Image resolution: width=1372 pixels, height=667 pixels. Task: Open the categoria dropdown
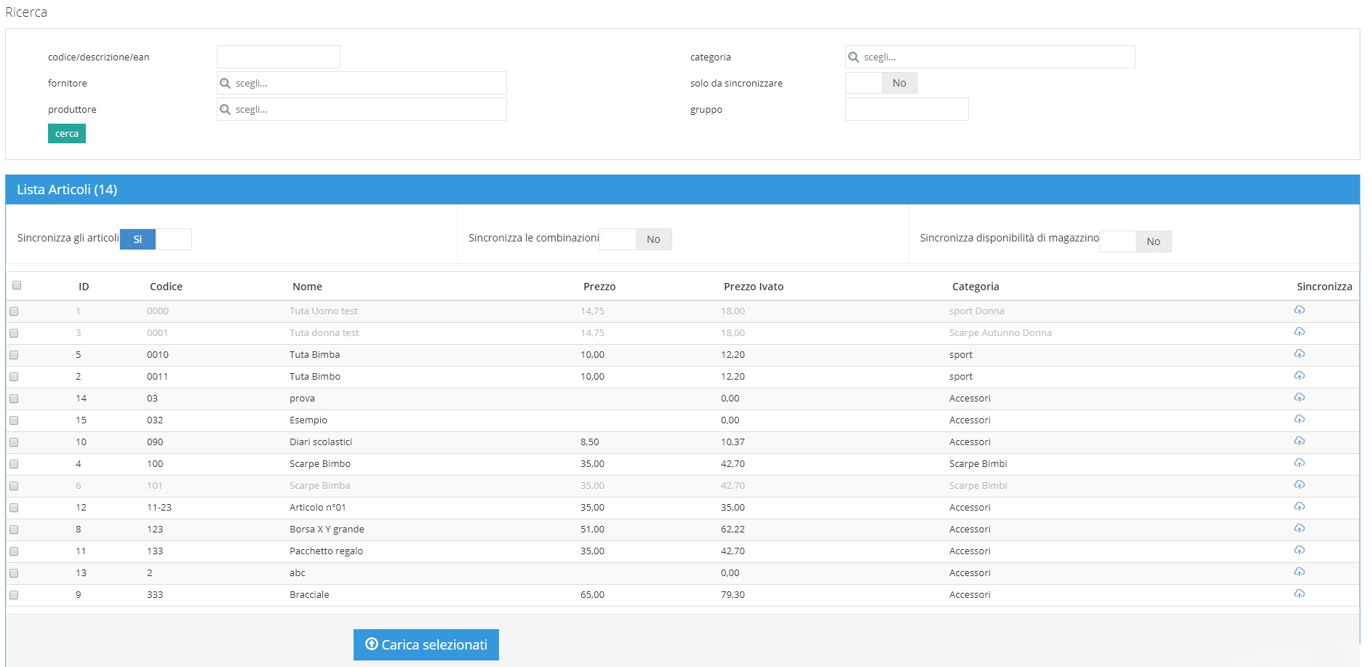coord(990,57)
